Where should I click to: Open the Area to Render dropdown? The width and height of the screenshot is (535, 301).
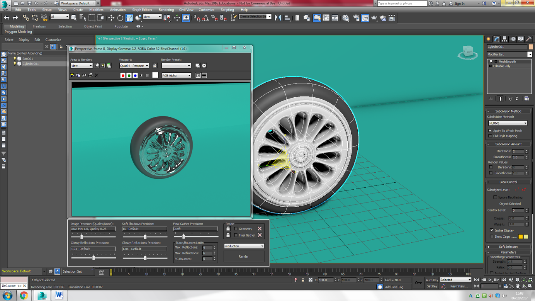point(81,66)
